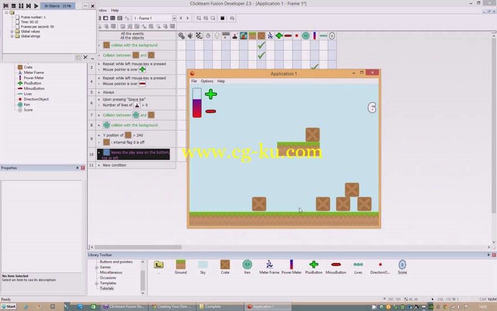Screen dimensions: 497x311
Task: Collapse the debugger root folder node
Action: (x=6, y=12)
